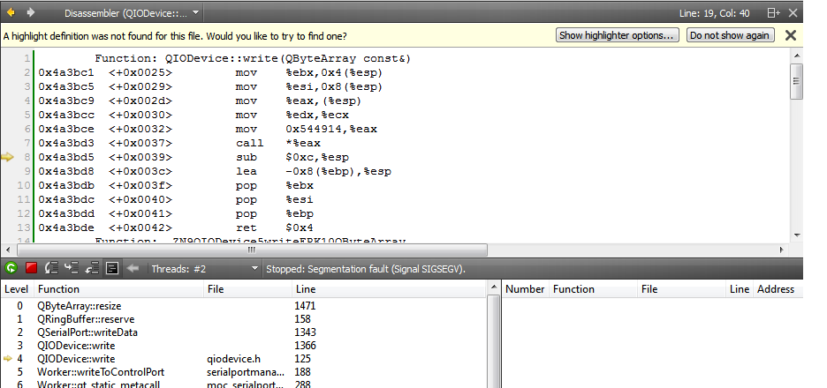
Task: Click editor scrollbar up arrow
Action: 796,55
